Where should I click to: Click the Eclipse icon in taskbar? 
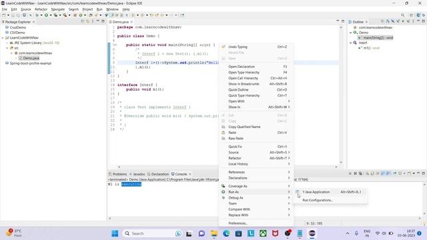(x=312, y=233)
